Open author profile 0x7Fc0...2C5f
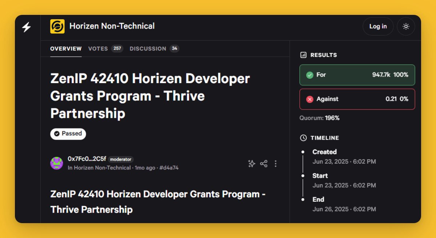The height and width of the screenshot is (238, 436). coord(87,159)
